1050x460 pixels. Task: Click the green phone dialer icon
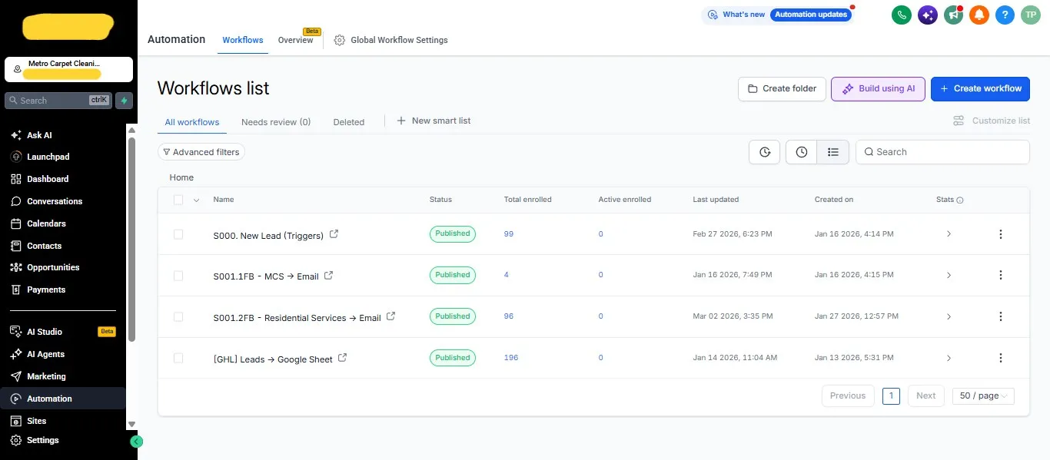(x=902, y=15)
